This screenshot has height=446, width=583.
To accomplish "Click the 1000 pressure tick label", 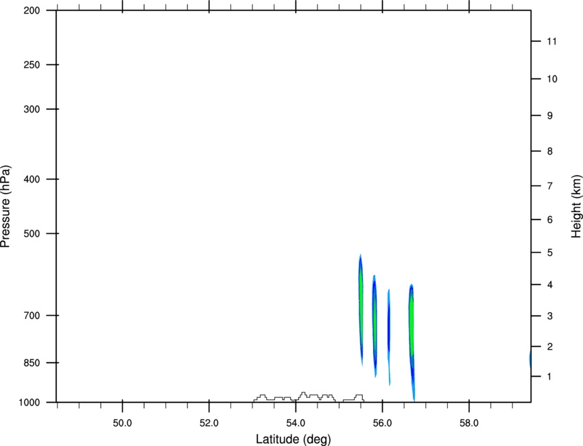I will click(29, 403).
